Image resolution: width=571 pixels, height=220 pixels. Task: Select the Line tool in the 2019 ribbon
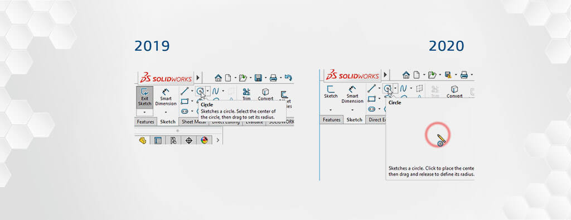tap(185, 91)
